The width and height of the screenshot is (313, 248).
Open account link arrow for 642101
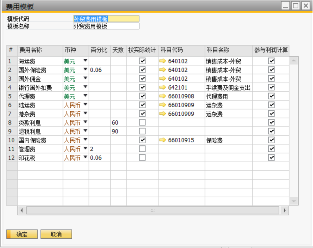click(163, 87)
